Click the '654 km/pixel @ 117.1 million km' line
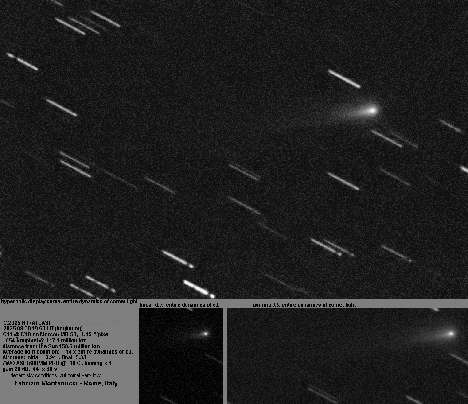The height and width of the screenshot is (404, 468). (x=46, y=340)
